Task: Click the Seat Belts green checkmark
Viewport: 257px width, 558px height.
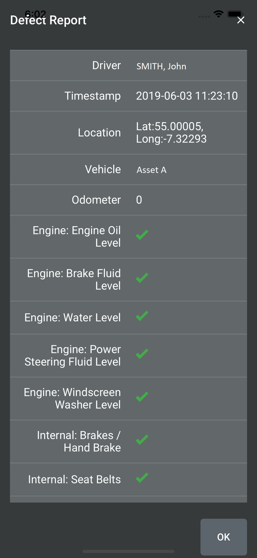Action: 142,478
